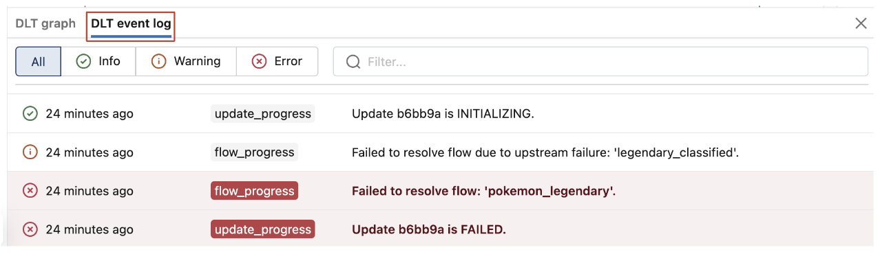Click the Warning button's exclamation icon

[x=159, y=61]
